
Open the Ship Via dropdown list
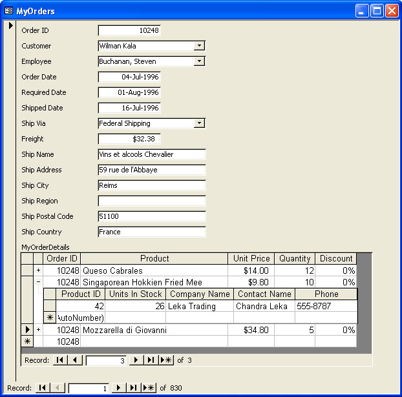[200, 123]
